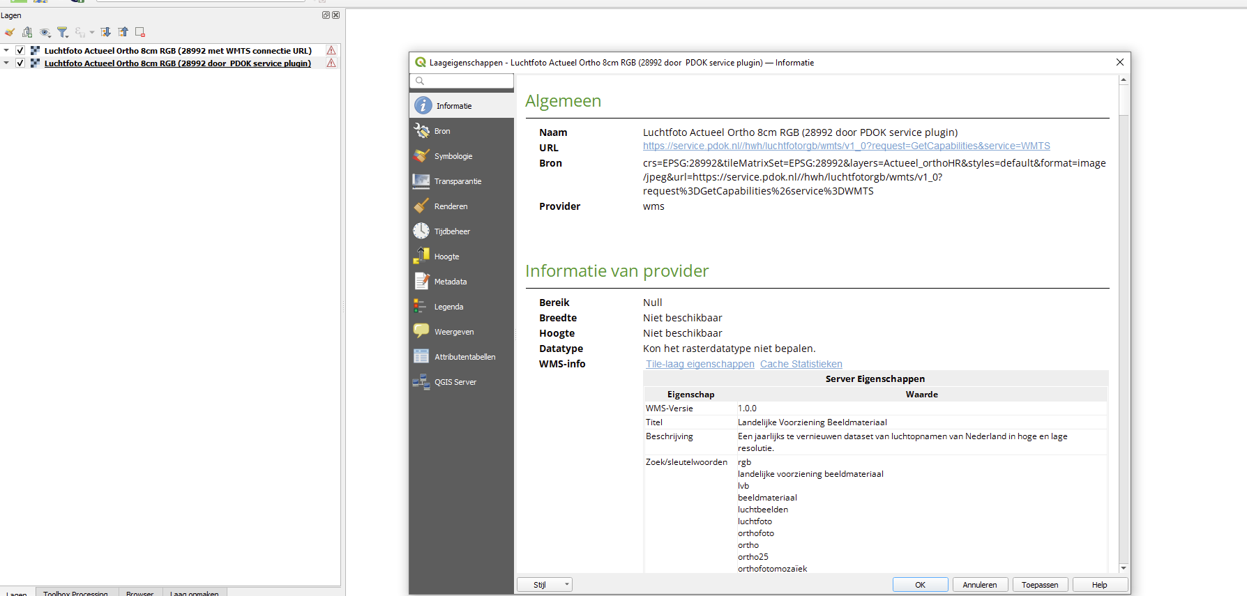Click the keyword luchtbeelden

pos(763,510)
